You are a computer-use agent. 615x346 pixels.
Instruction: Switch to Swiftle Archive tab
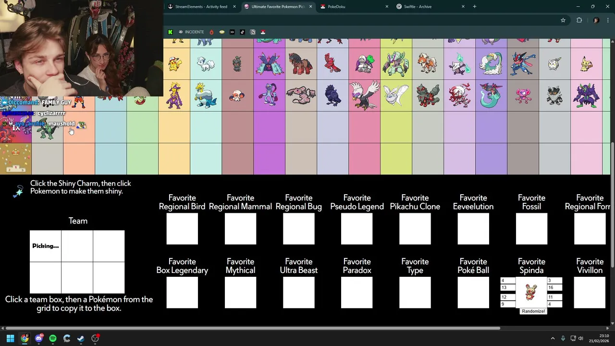pyautogui.click(x=430, y=7)
